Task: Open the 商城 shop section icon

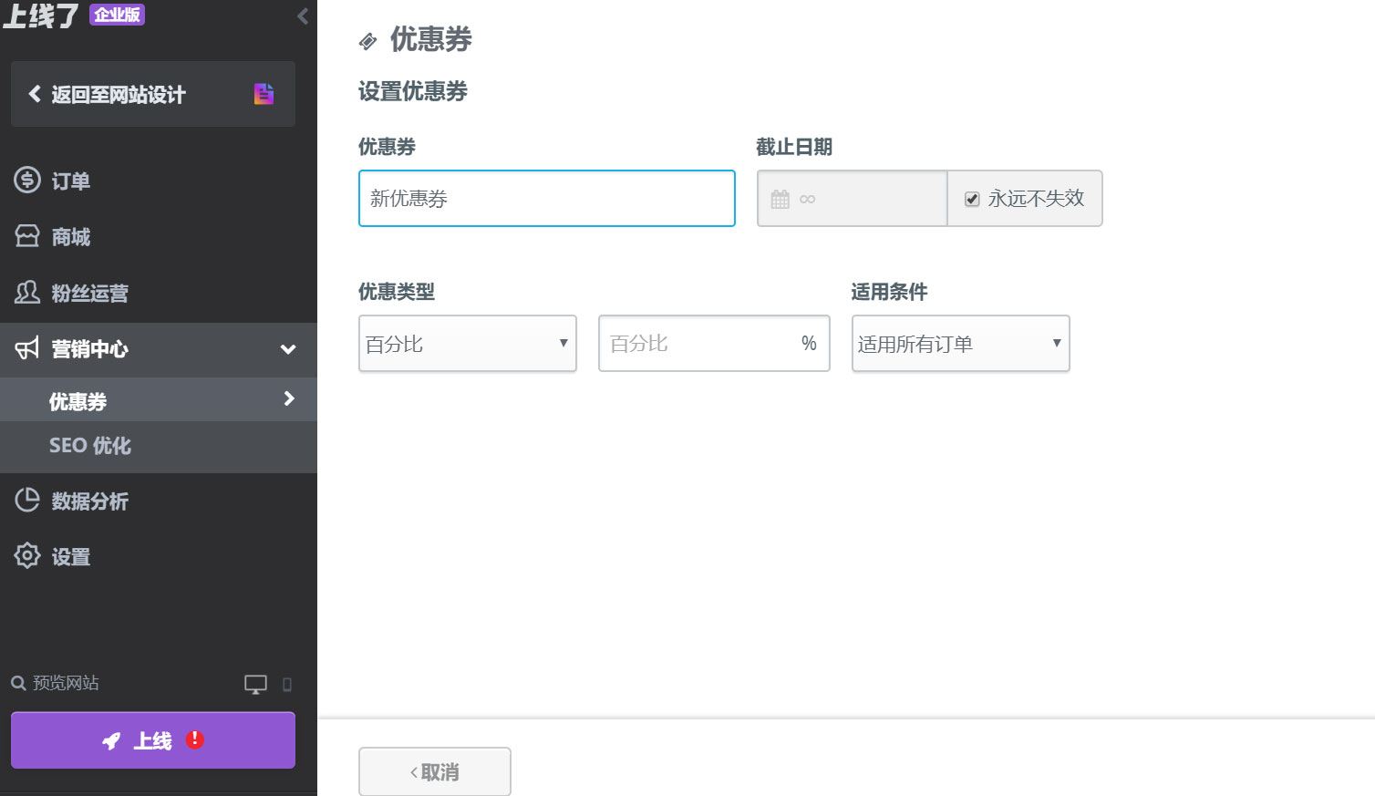Action: [27, 235]
